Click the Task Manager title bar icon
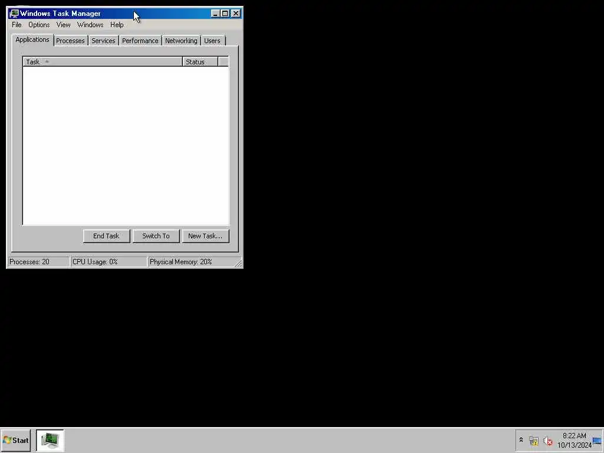 pyautogui.click(x=14, y=14)
